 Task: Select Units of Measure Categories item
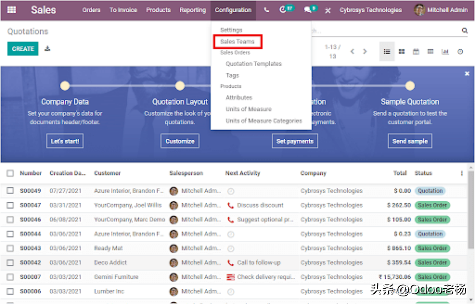click(x=264, y=121)
